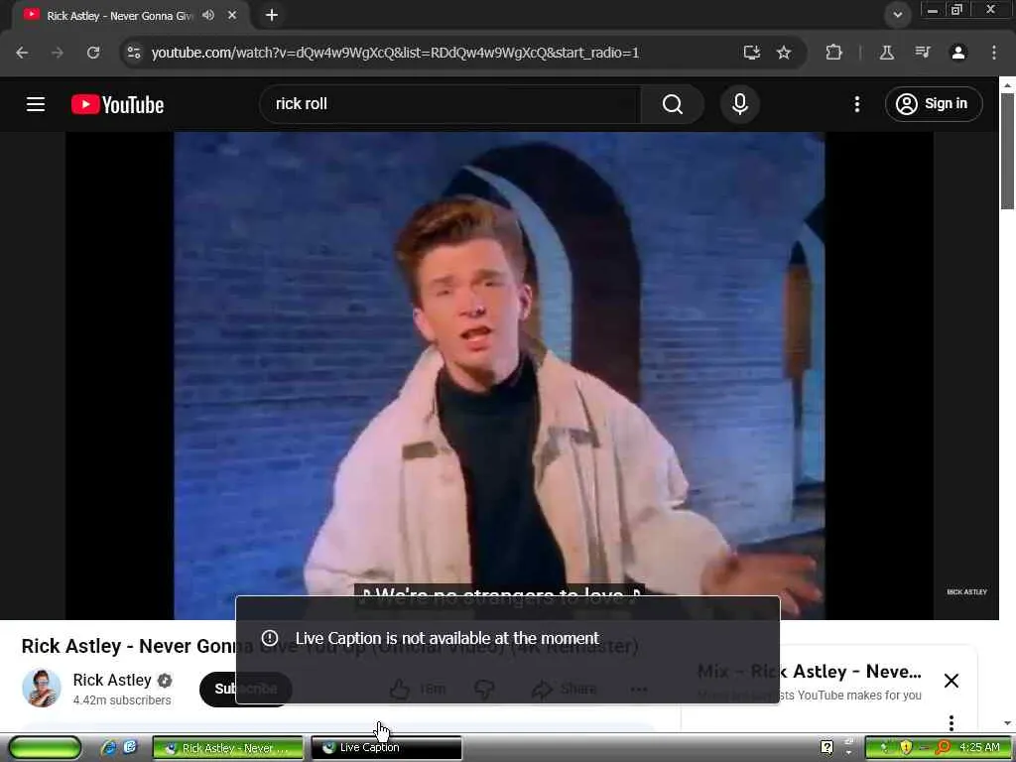The height and width of the screenshot is (762, 1016).
Task: Click the Live Caption info icon
Action: pos(270,638)
